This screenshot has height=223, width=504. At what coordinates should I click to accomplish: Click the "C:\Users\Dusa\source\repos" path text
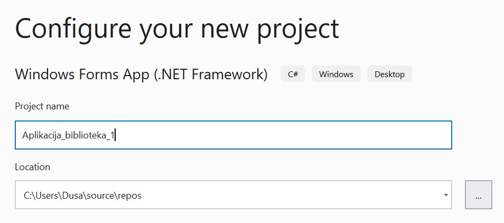point(82,196)
